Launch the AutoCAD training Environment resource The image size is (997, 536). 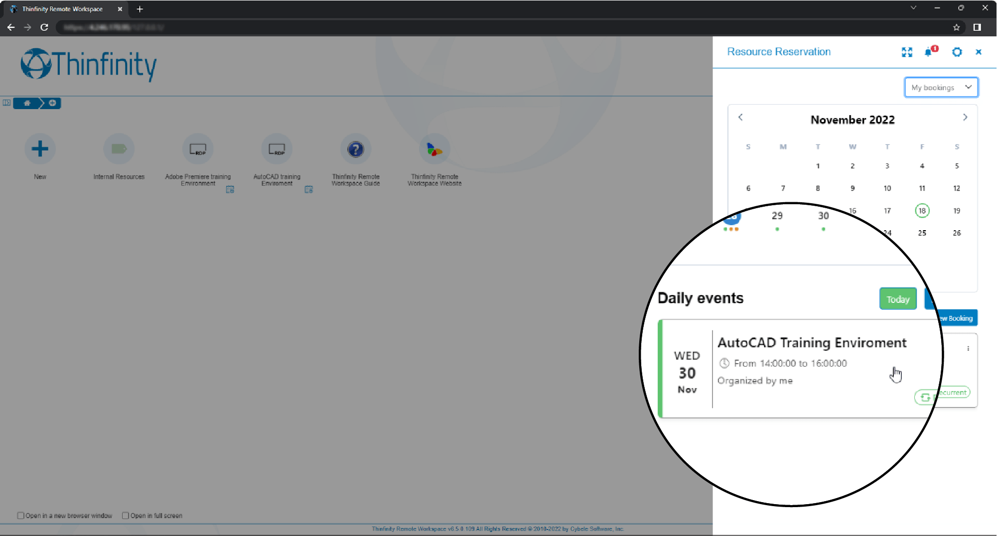coord(277,149)
